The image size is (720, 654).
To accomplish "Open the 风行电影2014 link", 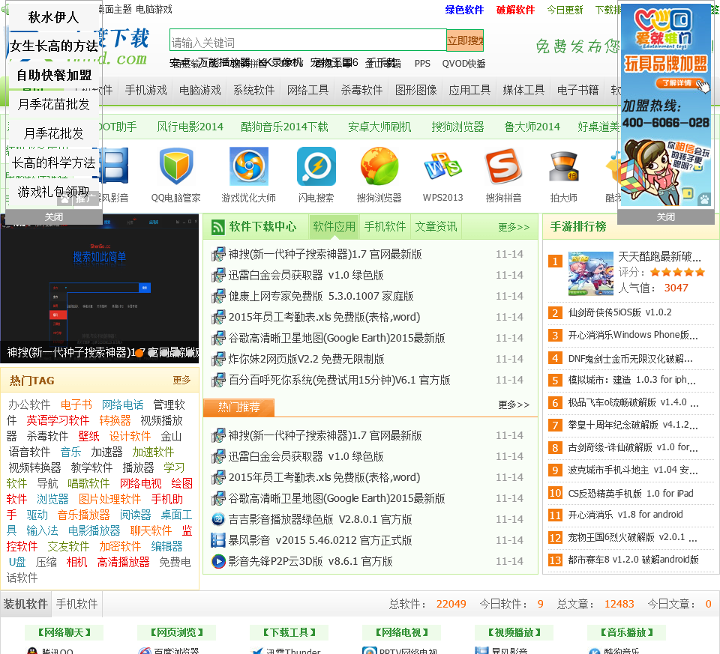I will click(190, 127).
